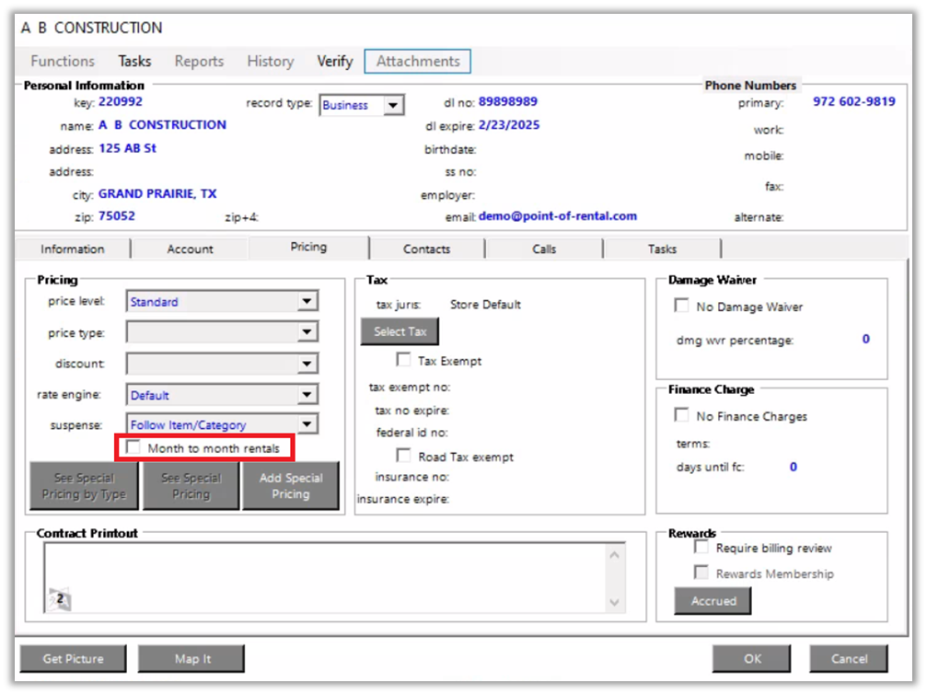
Task: Click the Map It button
Action: [191, 658]
